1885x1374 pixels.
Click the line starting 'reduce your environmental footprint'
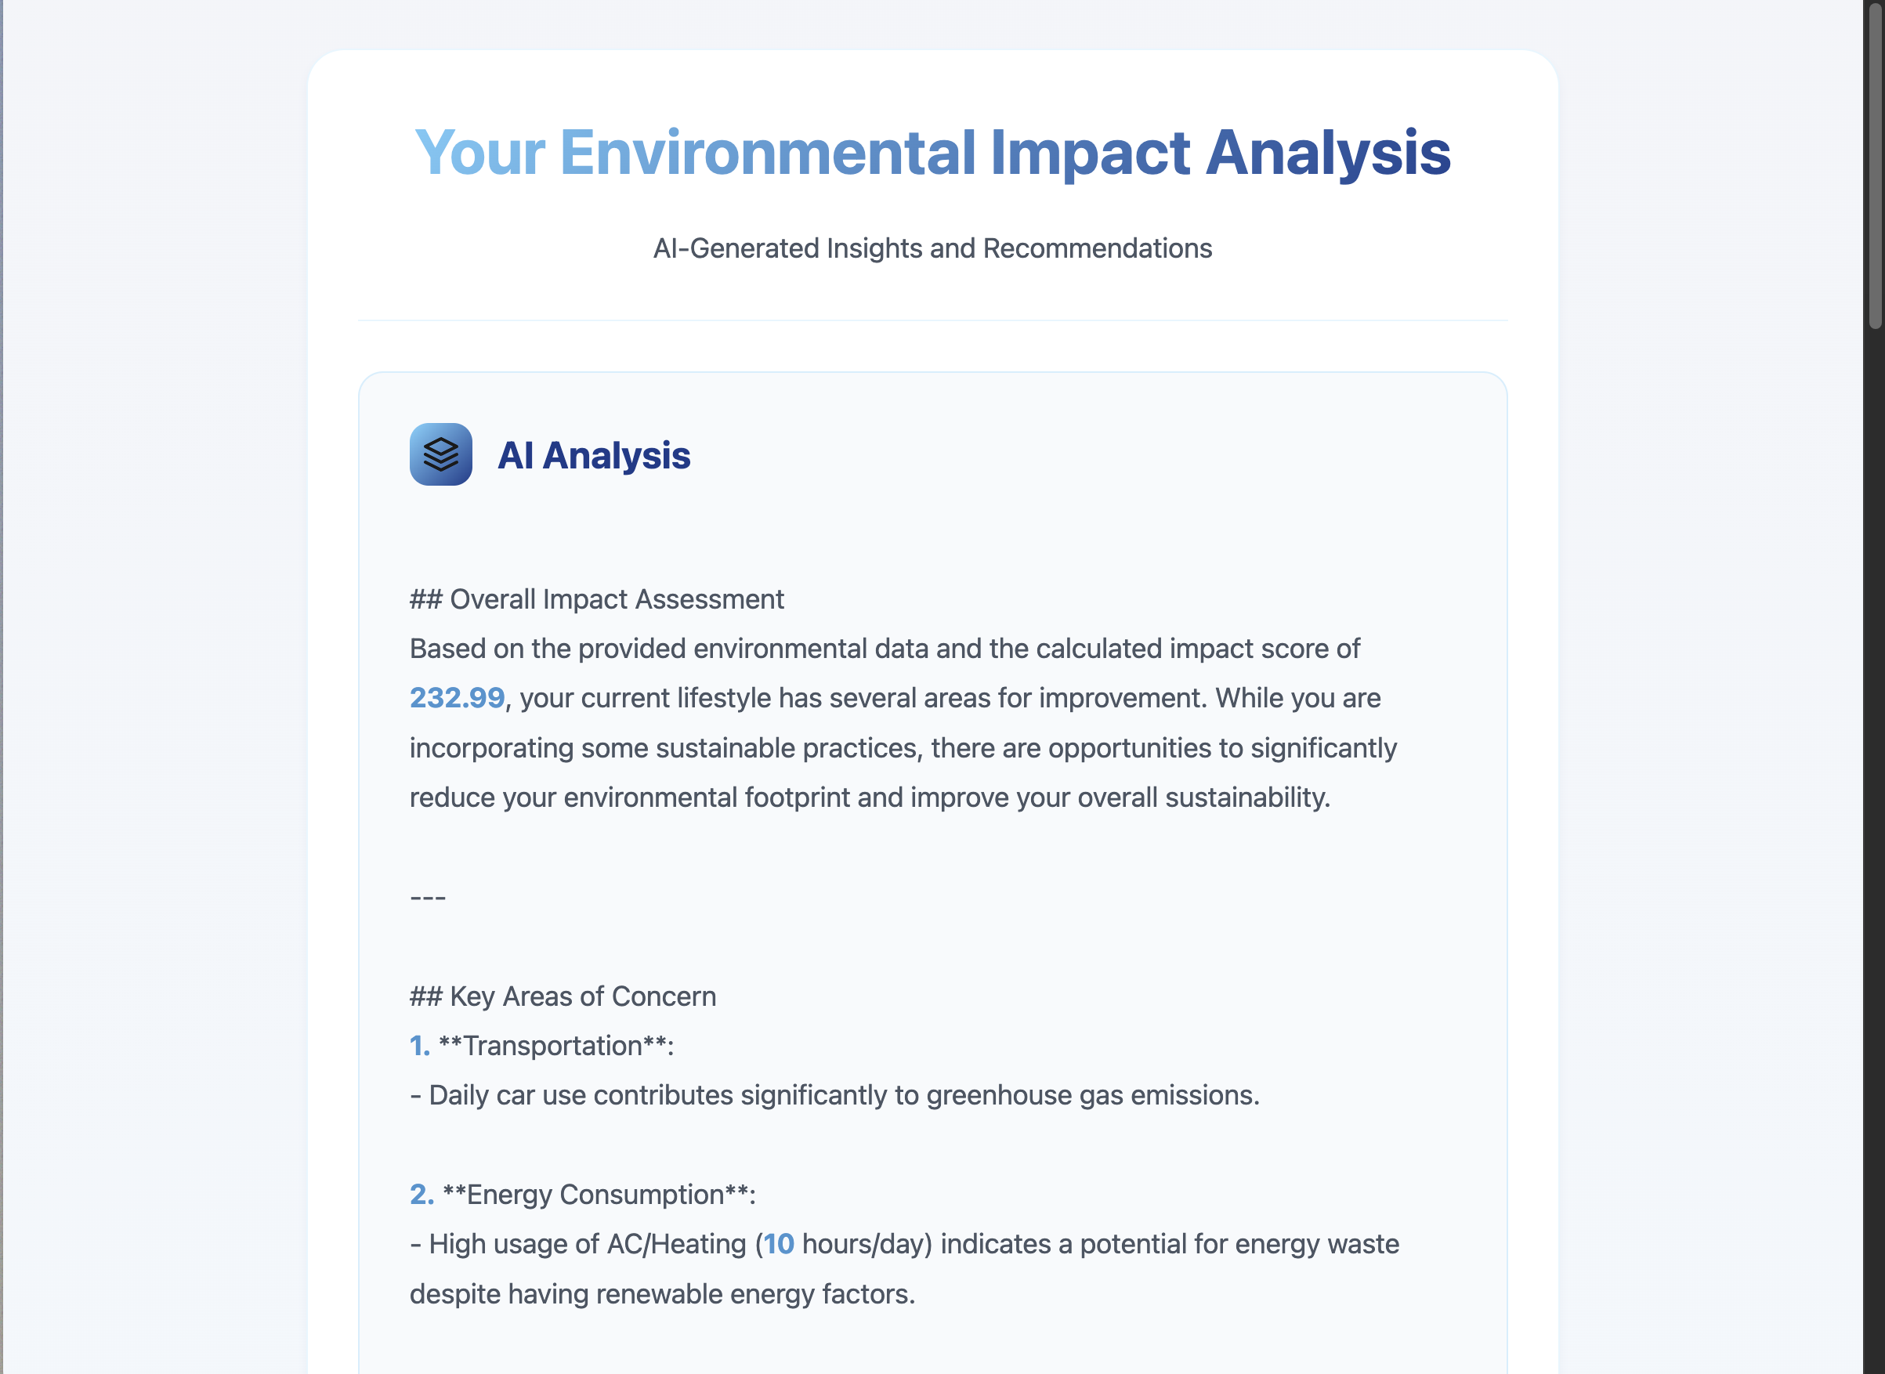click(870, 797)
